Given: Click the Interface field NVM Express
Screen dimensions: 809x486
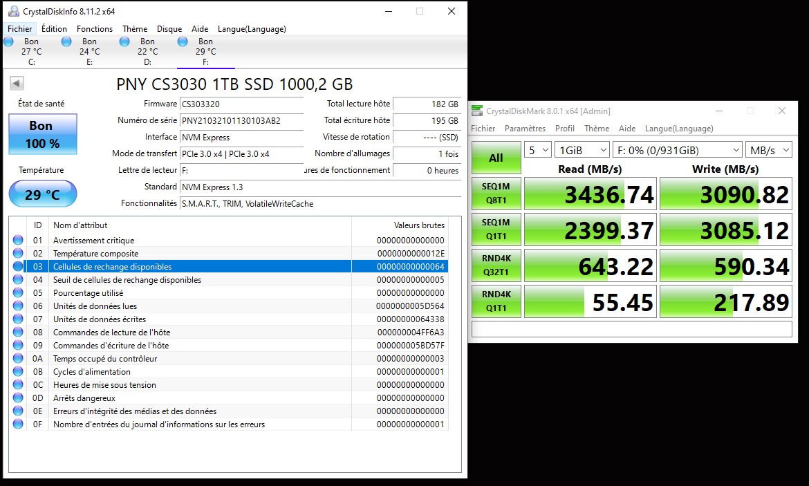Looking at the screenshot, I should coord(241,138).
